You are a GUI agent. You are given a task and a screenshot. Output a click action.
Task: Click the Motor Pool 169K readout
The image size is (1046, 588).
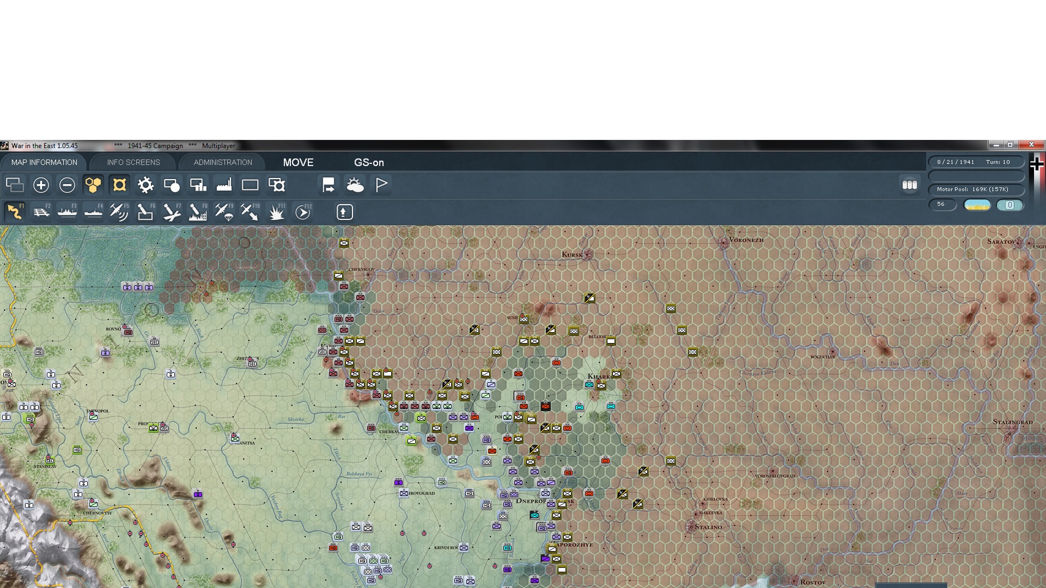[975, 189]
